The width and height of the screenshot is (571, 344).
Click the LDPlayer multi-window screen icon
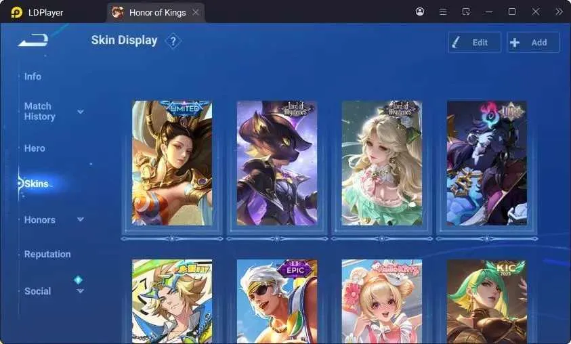click(x=466, y=12)
